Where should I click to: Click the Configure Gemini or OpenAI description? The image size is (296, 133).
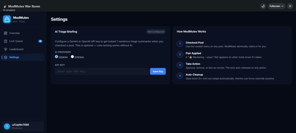point(109,43)
